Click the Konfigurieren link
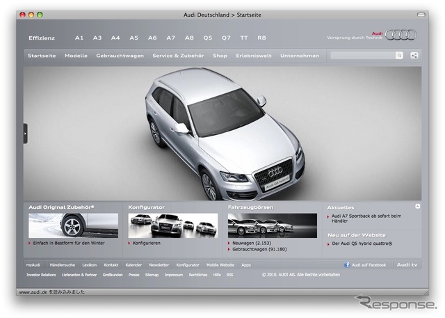 tap(147, 243)
